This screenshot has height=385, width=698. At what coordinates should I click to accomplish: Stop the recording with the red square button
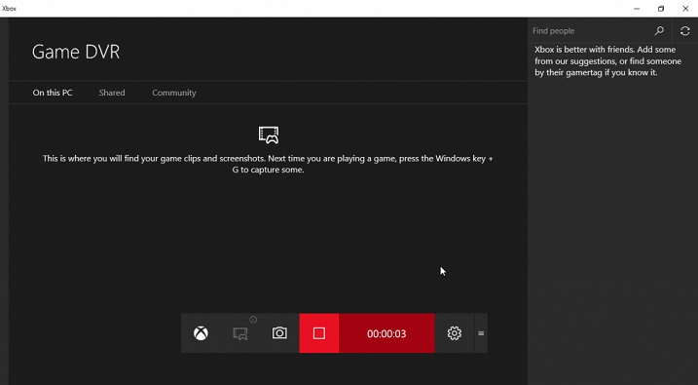point(318,333)
